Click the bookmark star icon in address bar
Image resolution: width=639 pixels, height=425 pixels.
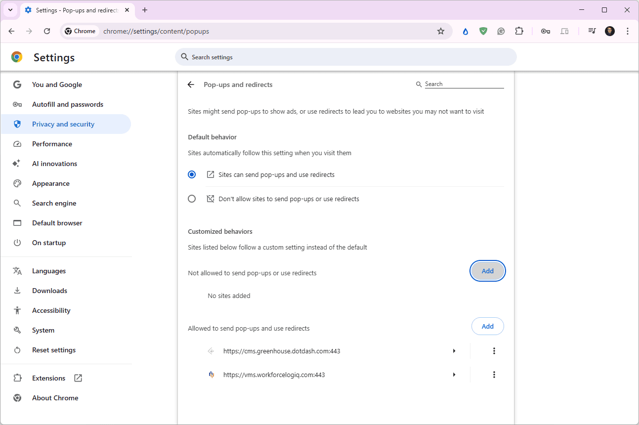441,31
